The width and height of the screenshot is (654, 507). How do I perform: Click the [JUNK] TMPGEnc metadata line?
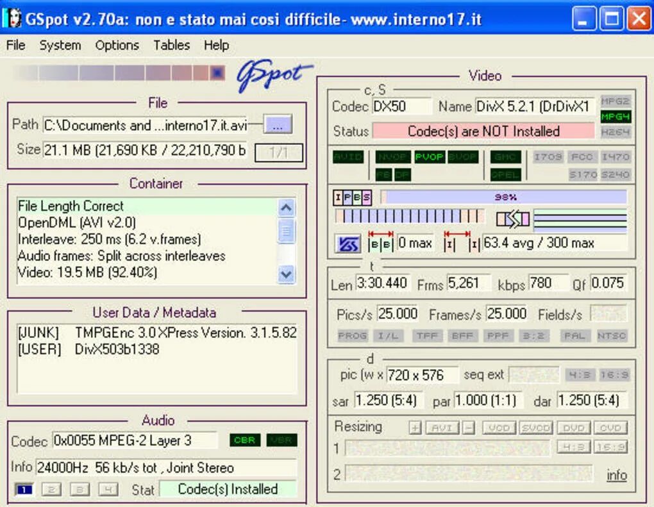tap(157, 333)
